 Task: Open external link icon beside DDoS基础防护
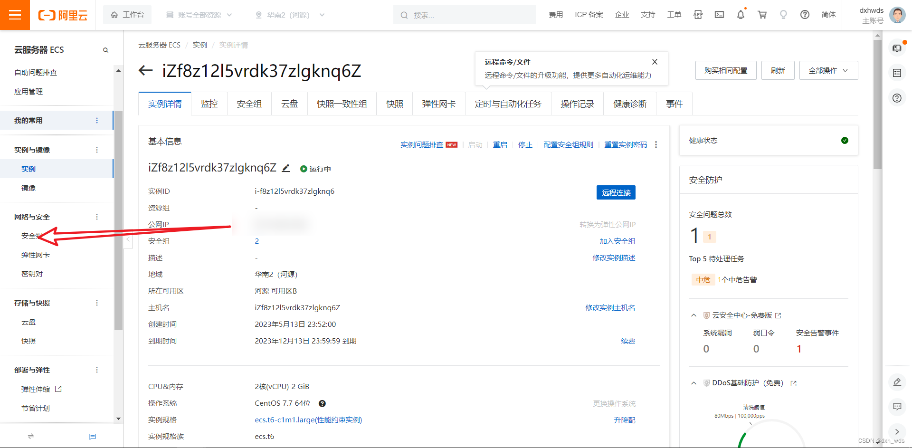793,383
